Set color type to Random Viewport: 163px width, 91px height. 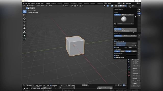[125, 31]
